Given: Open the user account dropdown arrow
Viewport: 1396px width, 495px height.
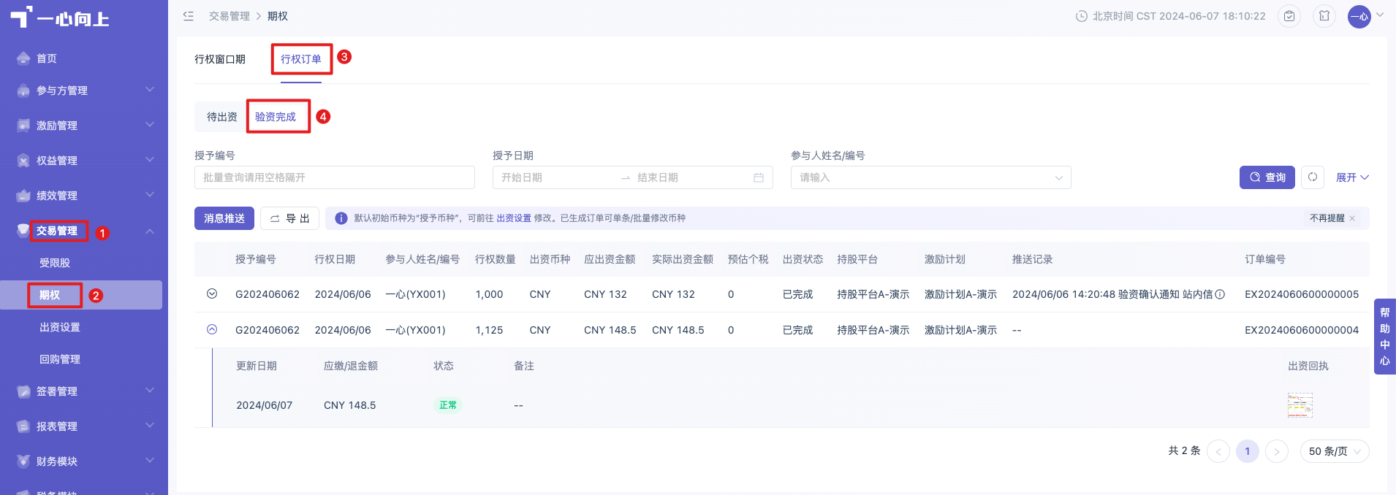Looking at the screenshot, I should tap(1380, 15).
